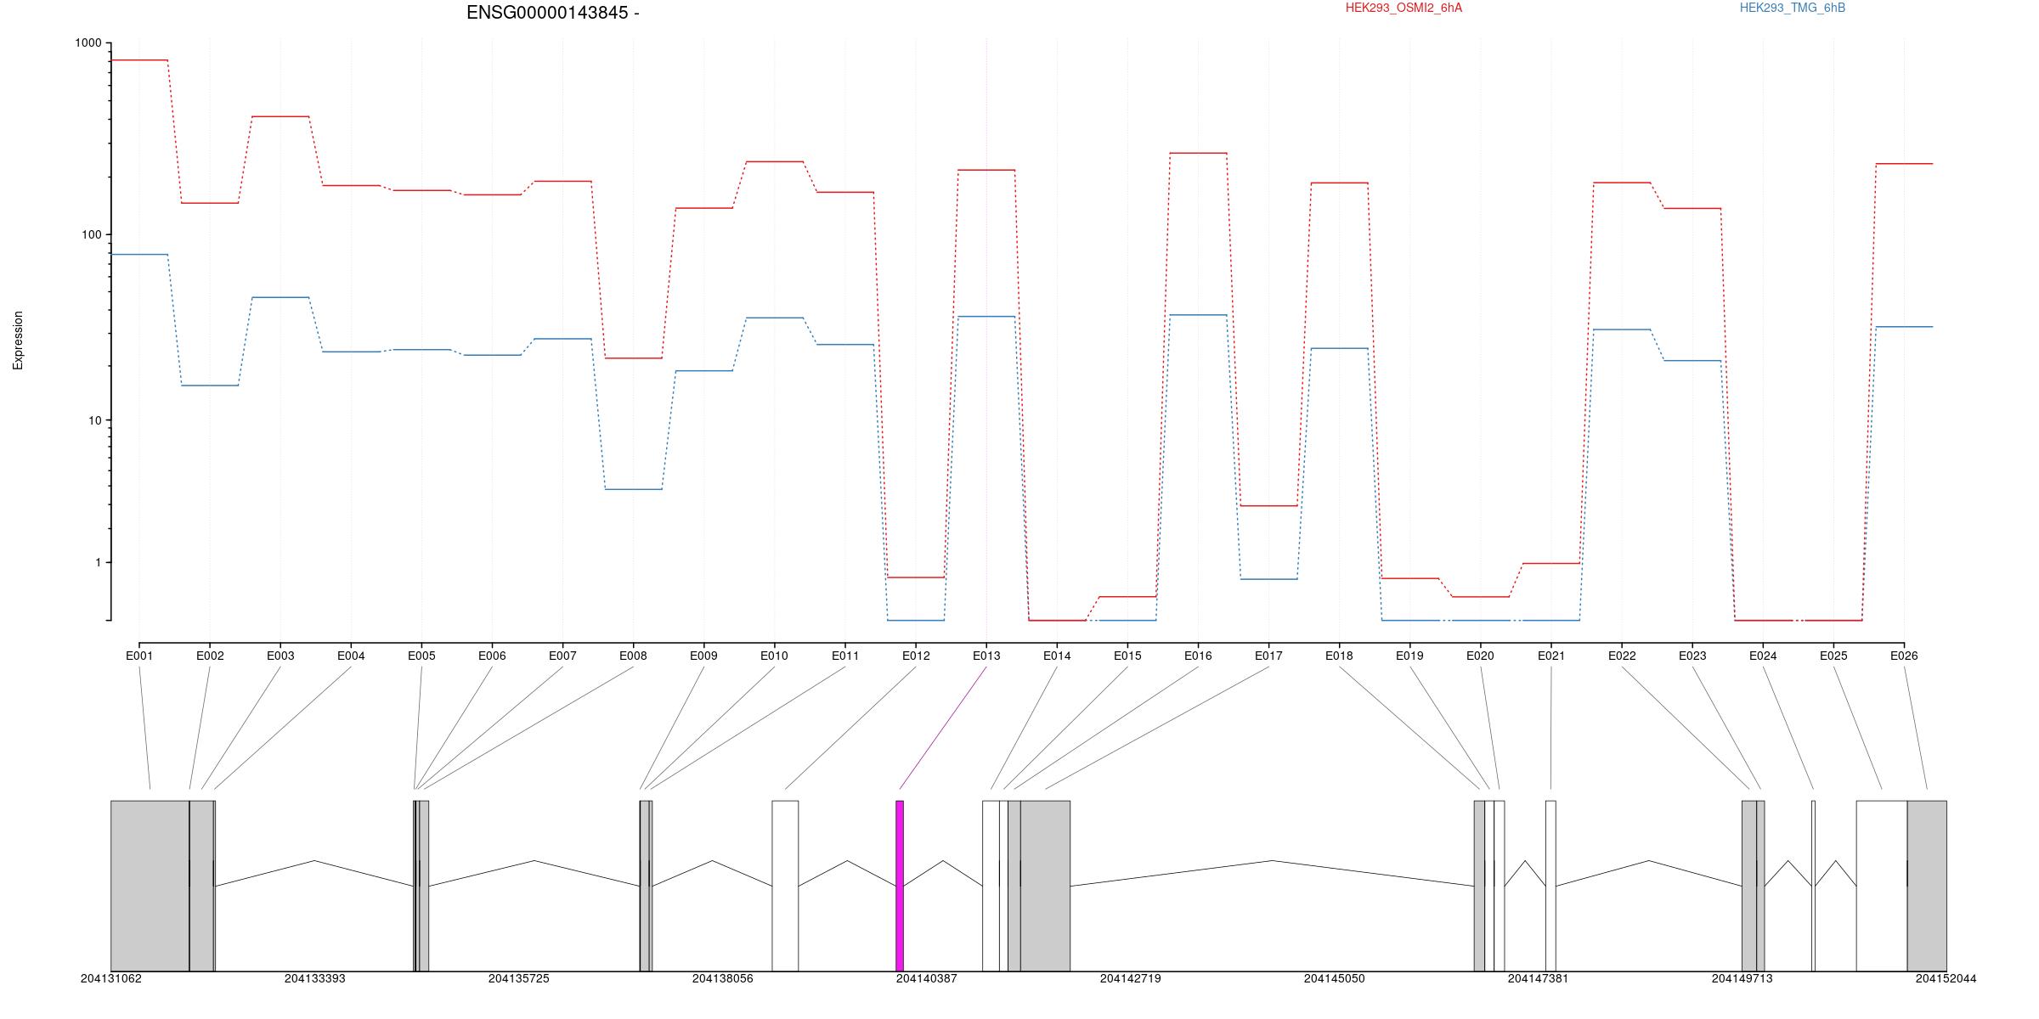Screen dimensions: 2039x1019
Task: Click the 100 y-axis tick label
Action: (91, 235)
